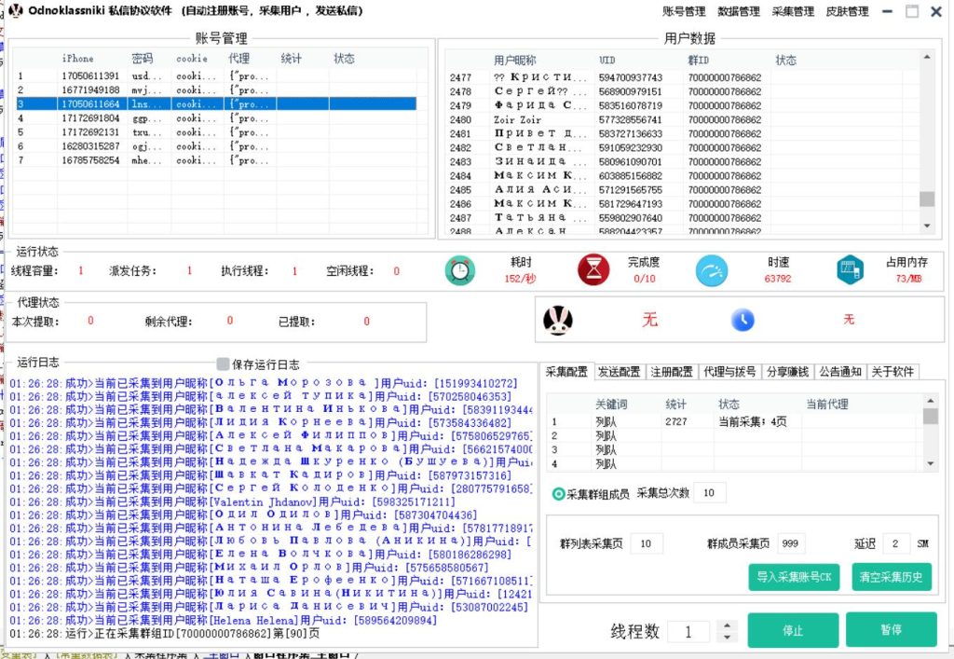Click the 清空采集历史 button

891,577
